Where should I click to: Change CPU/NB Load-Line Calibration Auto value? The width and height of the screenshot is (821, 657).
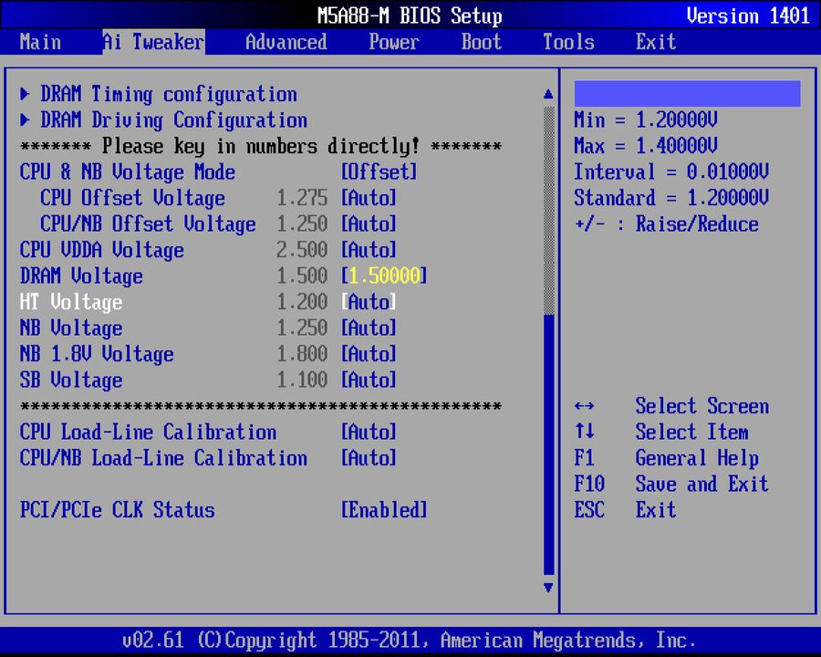[x=369, y=458]
